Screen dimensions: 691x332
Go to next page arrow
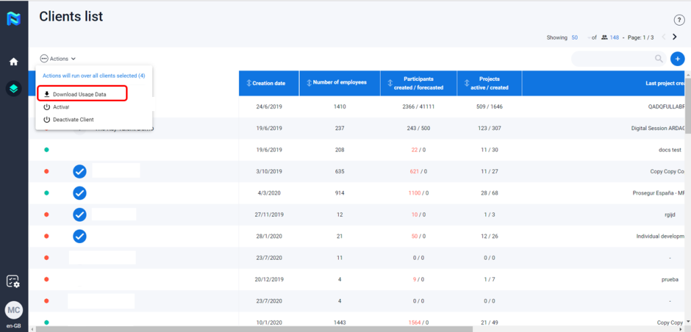point(674,37)
